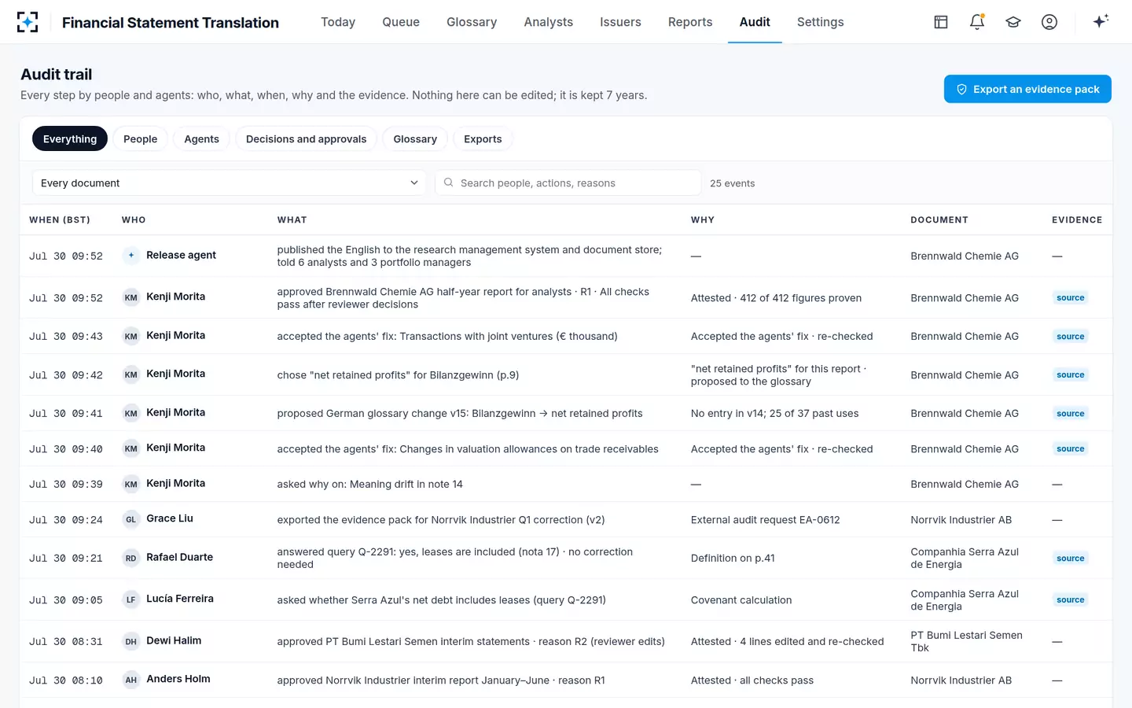Go to the Today tab
The height and width of the screenshot is (708, 1132).
pyautogui.click(x=338, y=22)
